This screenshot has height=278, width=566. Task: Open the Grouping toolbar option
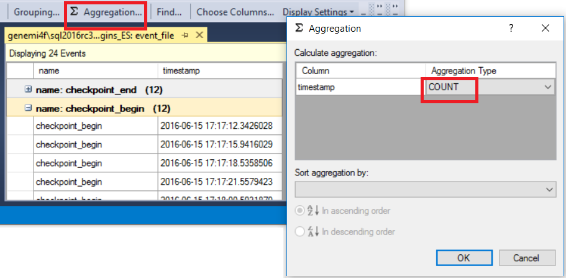(x=37, y=12)
